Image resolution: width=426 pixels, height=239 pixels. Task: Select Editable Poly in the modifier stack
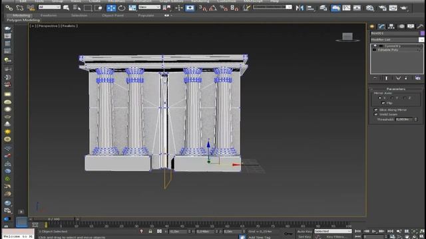(x=388, y=50)
